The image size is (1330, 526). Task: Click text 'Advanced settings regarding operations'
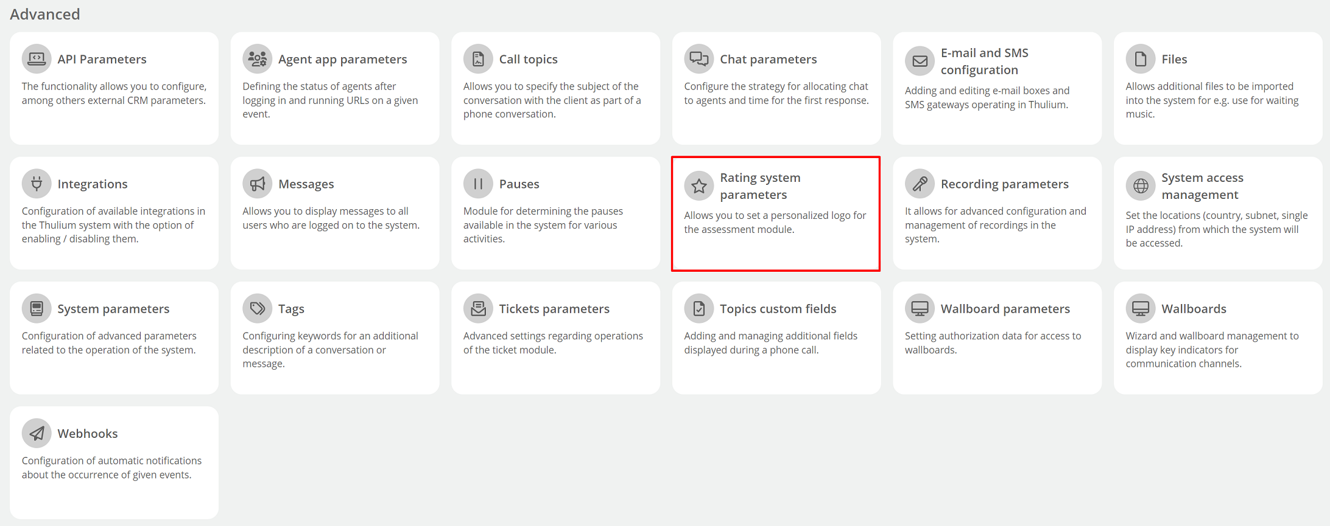coord(553,336)
